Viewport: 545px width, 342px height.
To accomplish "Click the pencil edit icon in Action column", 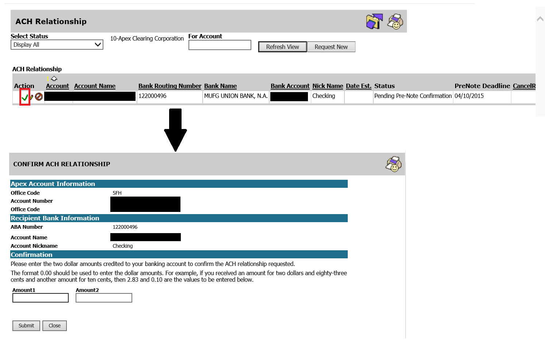I will pyautogui.click(x=31, y=97).
